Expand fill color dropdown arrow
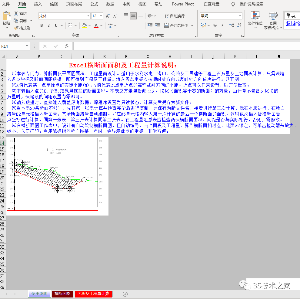 tap(89, 25)
